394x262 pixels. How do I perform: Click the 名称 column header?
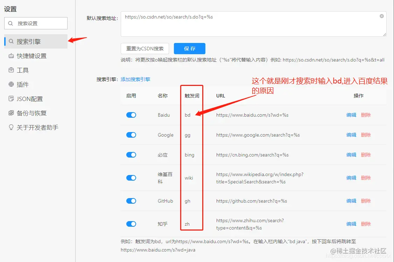coord(163,96)
